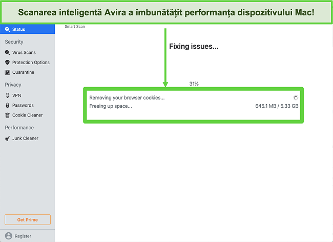
Task: Open the Junk Cleaner broom icon
Action: pos(7,138)
